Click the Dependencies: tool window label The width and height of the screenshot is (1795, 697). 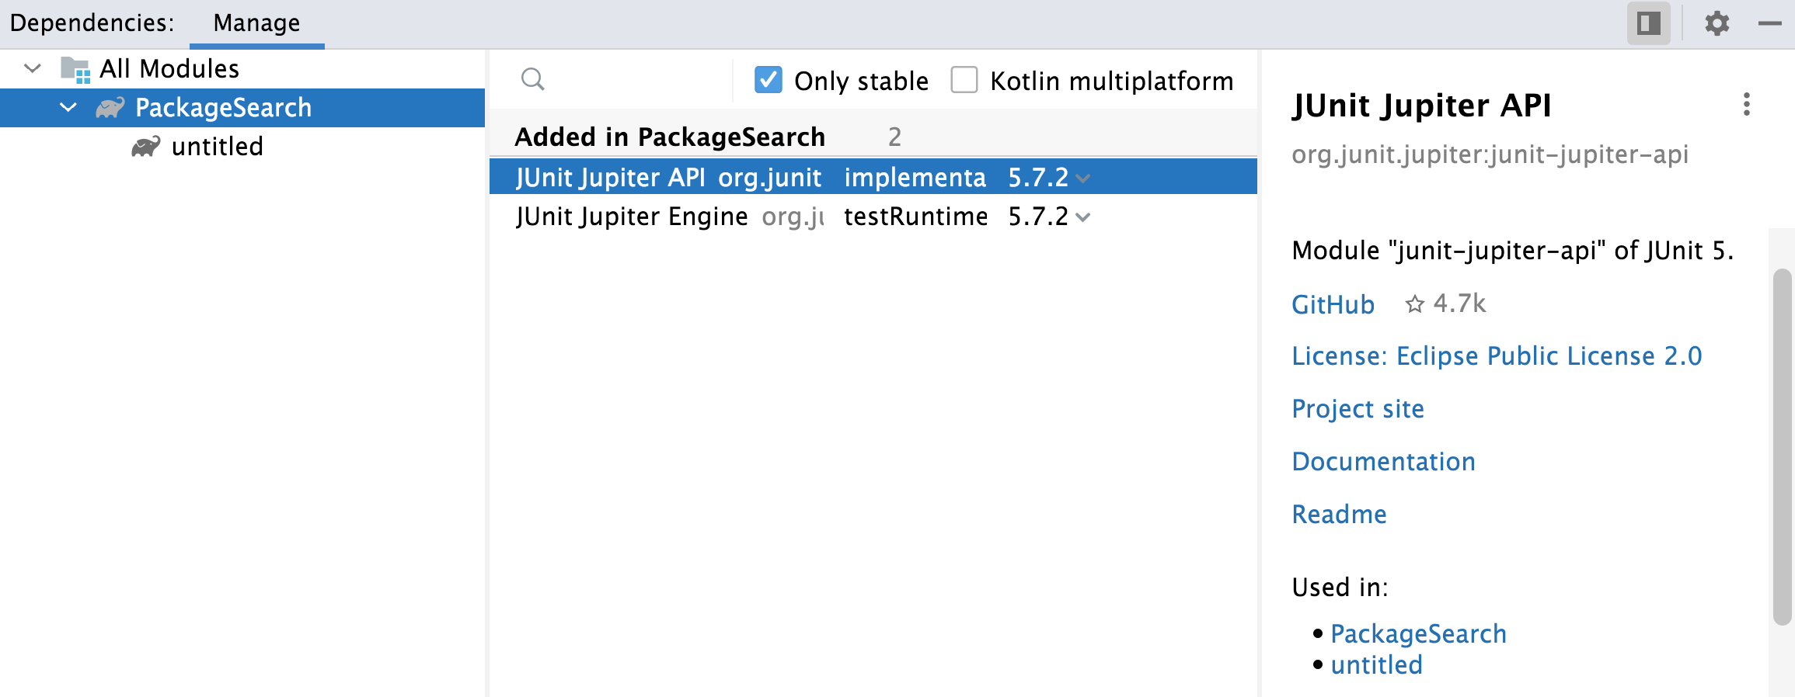click(92, 23)
